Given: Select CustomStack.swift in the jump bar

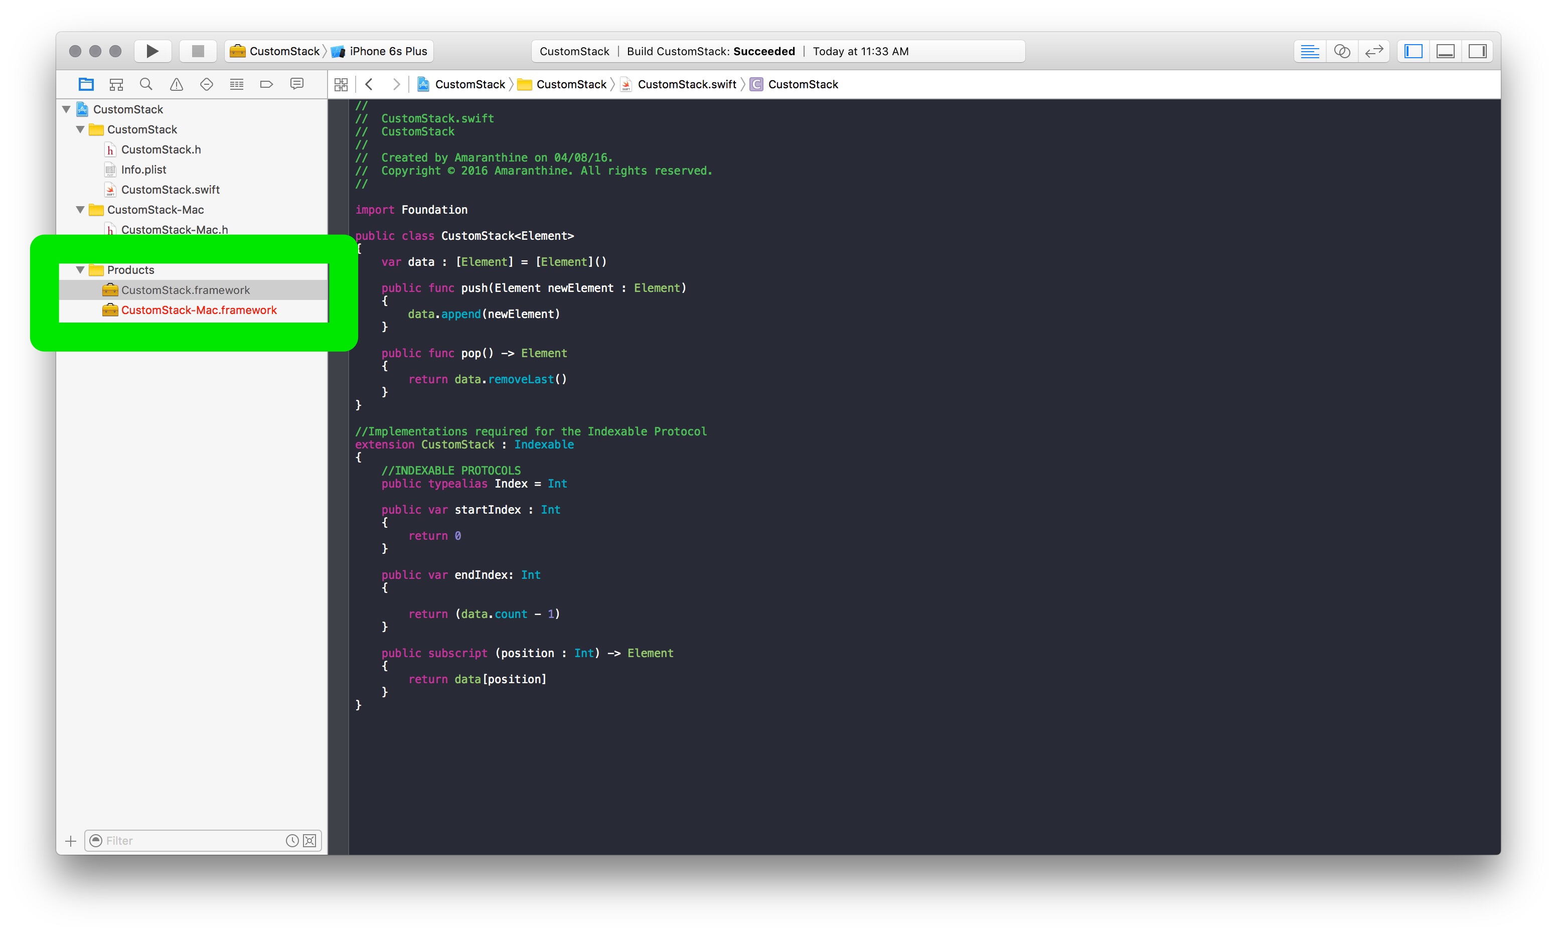Looking at the screenshot, I should 686,84.
